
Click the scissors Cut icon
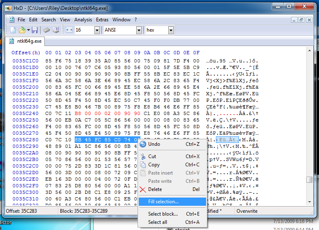pos(143,156)
